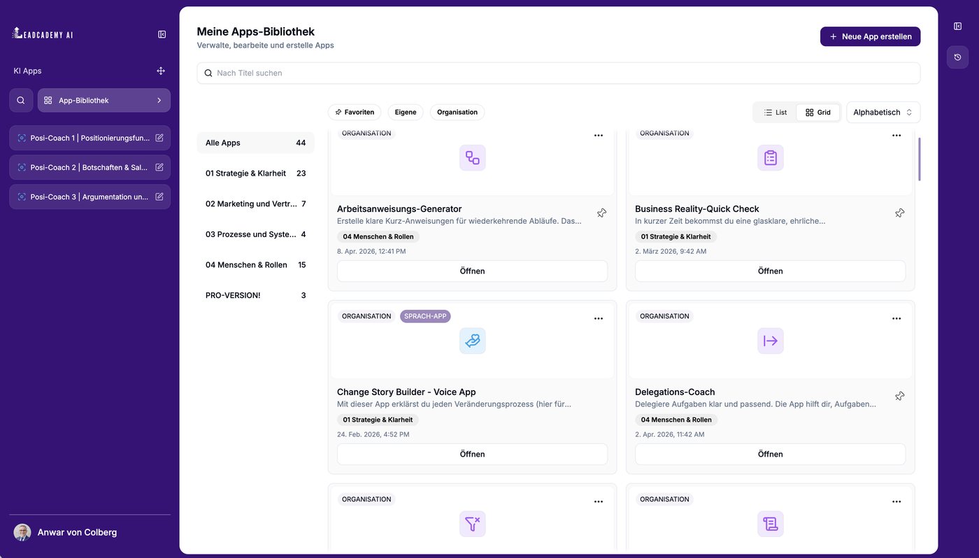Edit Posi-Coach 1 with its pencil icon

coord(159,138)
